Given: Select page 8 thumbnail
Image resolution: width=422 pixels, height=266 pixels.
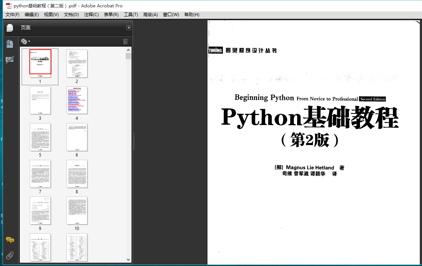Looking at the screenshot, I should tap(77, 174).
